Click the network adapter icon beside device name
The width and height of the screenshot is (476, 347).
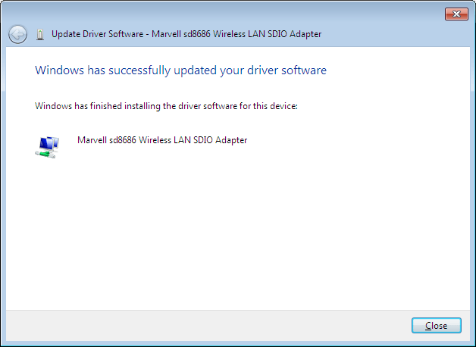pos(46,145)
